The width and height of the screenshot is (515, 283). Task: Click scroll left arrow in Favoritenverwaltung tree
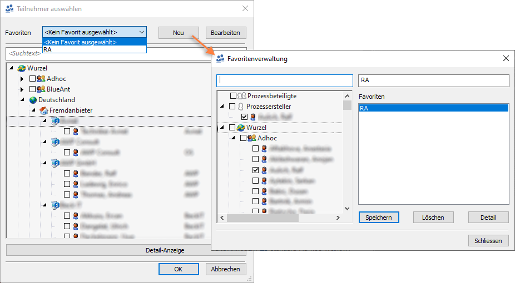[x=222, y=218]
